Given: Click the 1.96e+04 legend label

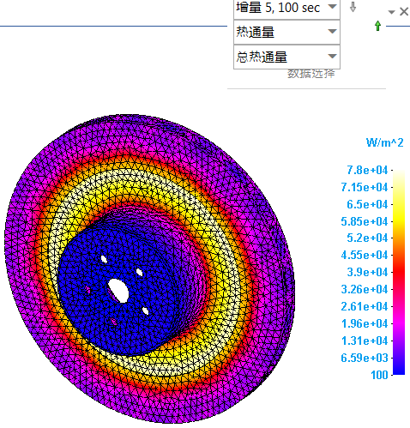Looking at the screenshot, I should 365,323.
